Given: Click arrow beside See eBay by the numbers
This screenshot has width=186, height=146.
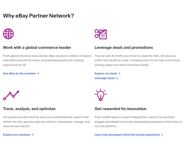Looking at the screenshot, I should pos(38,74).
